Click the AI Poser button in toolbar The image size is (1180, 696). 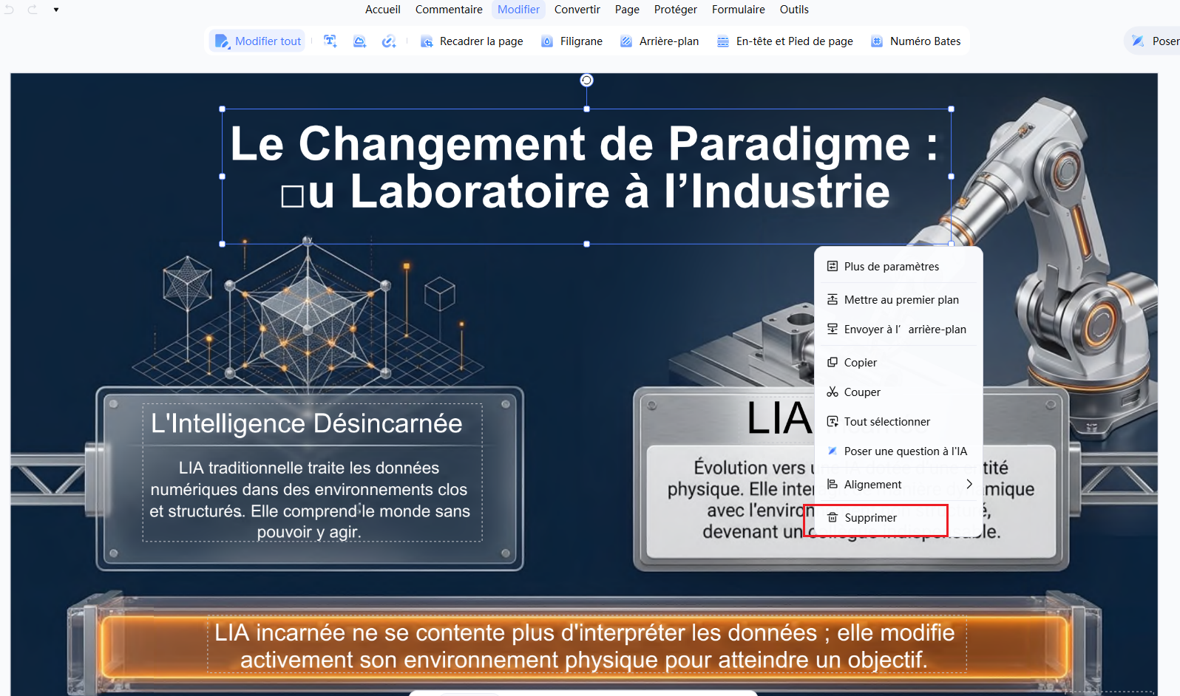click(1155, 41)
